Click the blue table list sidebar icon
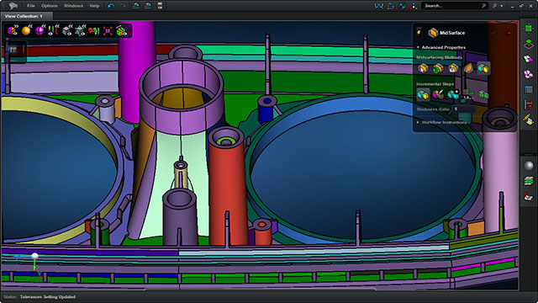Viewport: 538px width, 303px height. click(529, 89)
